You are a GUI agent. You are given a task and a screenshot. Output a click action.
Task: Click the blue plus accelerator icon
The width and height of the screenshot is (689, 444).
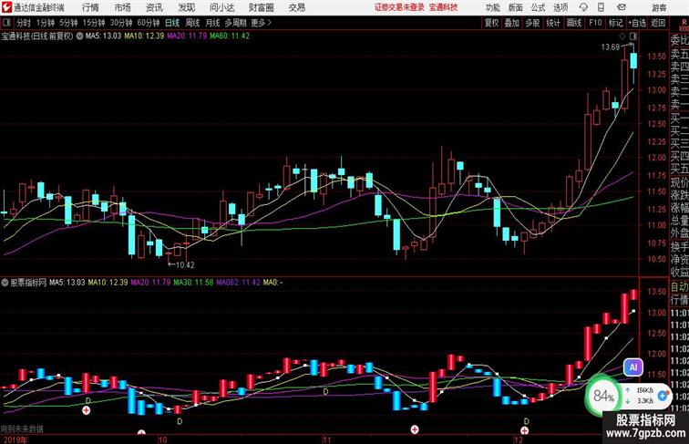[x=663, y=396]
